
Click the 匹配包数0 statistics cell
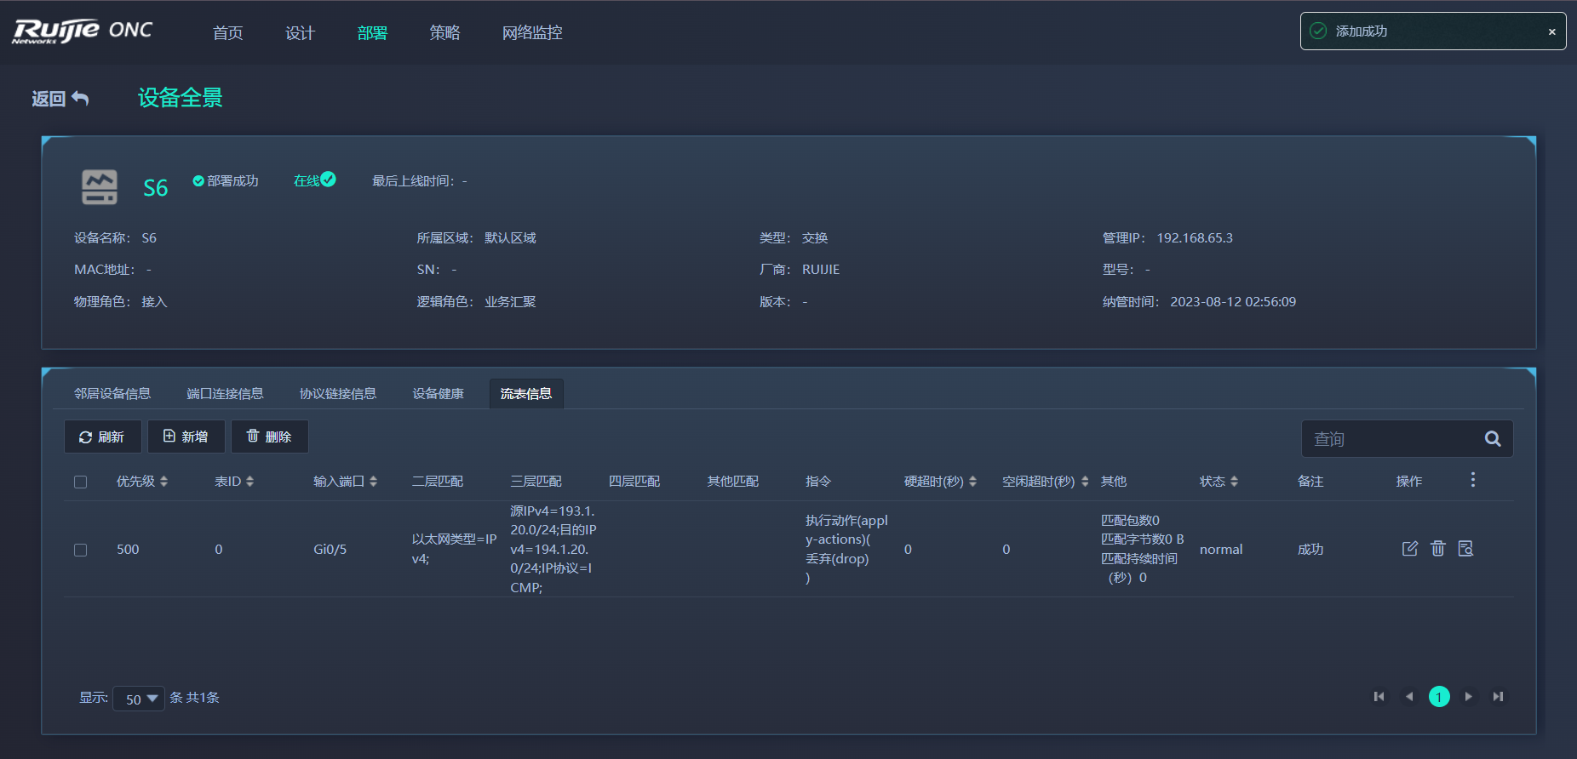(x=1142, y=549)
